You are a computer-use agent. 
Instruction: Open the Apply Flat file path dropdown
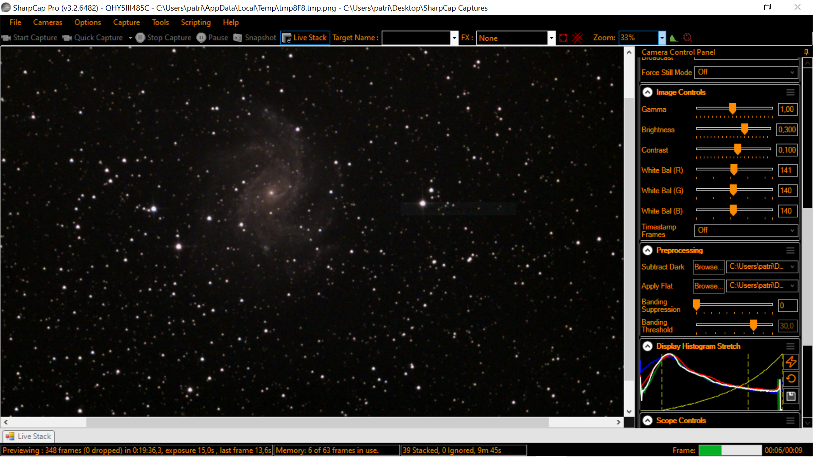762,286
